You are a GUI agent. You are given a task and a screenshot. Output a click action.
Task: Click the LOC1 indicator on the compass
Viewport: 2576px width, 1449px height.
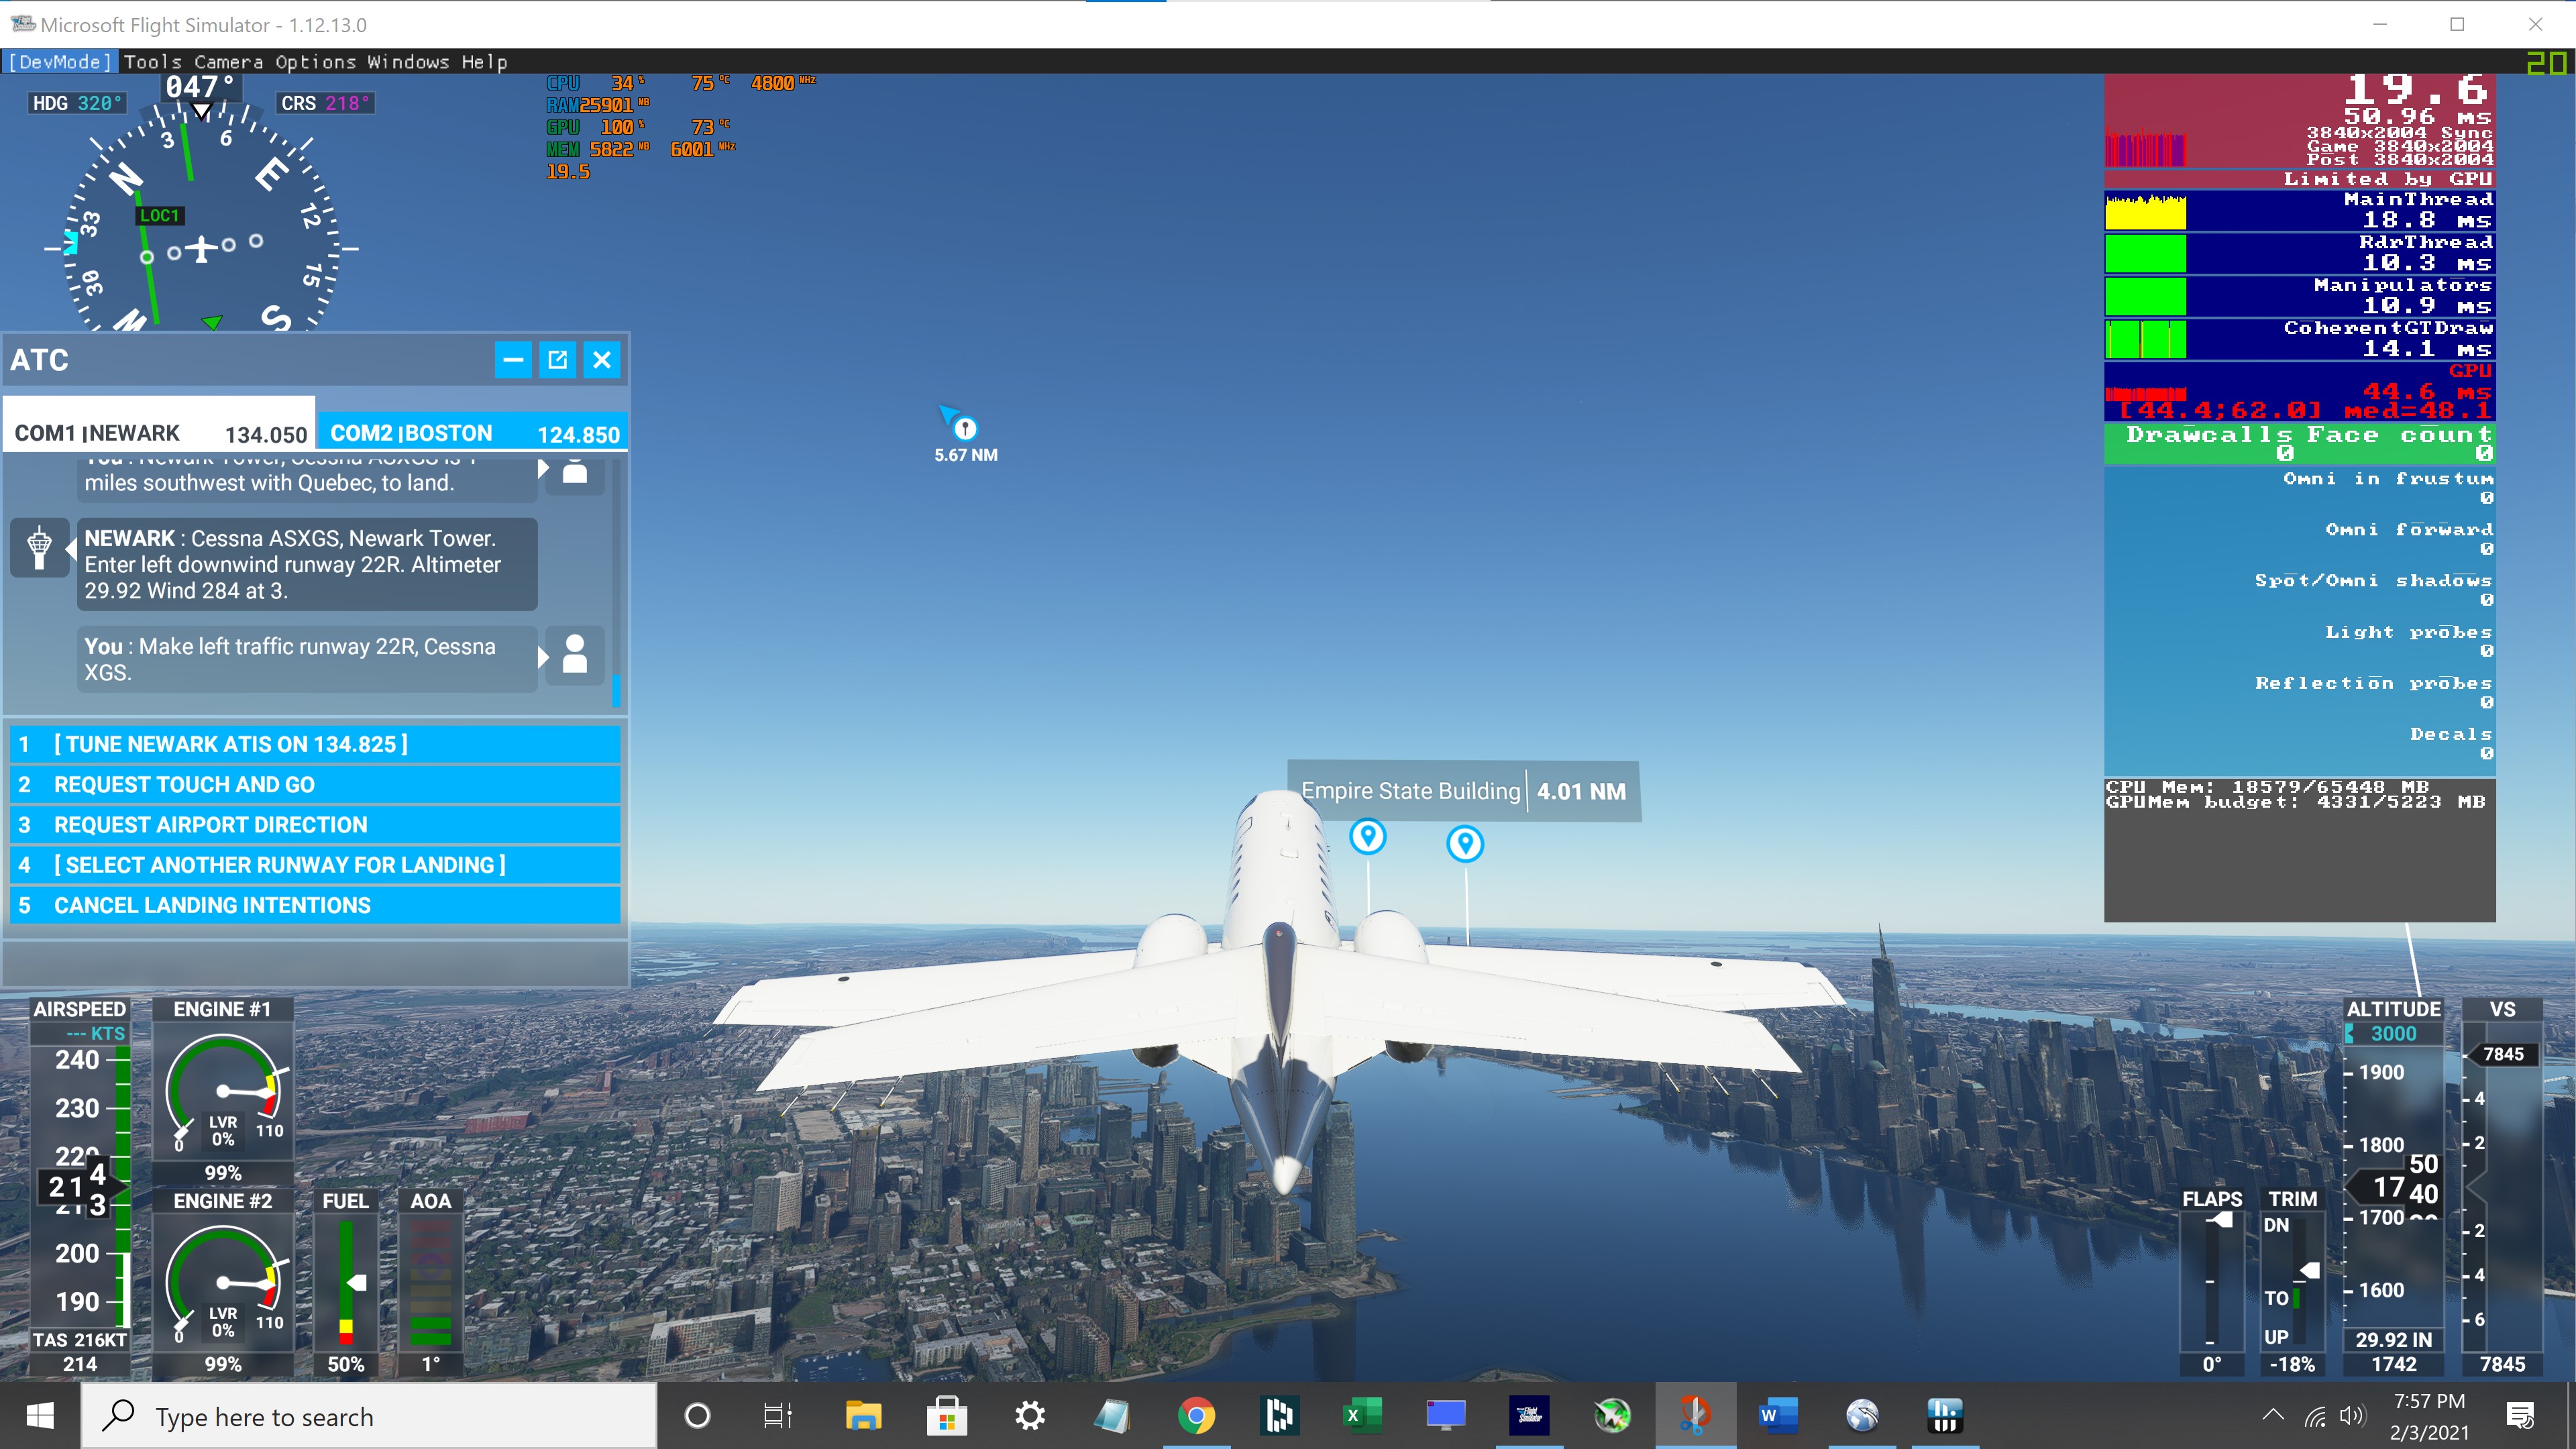pos(159,215)
